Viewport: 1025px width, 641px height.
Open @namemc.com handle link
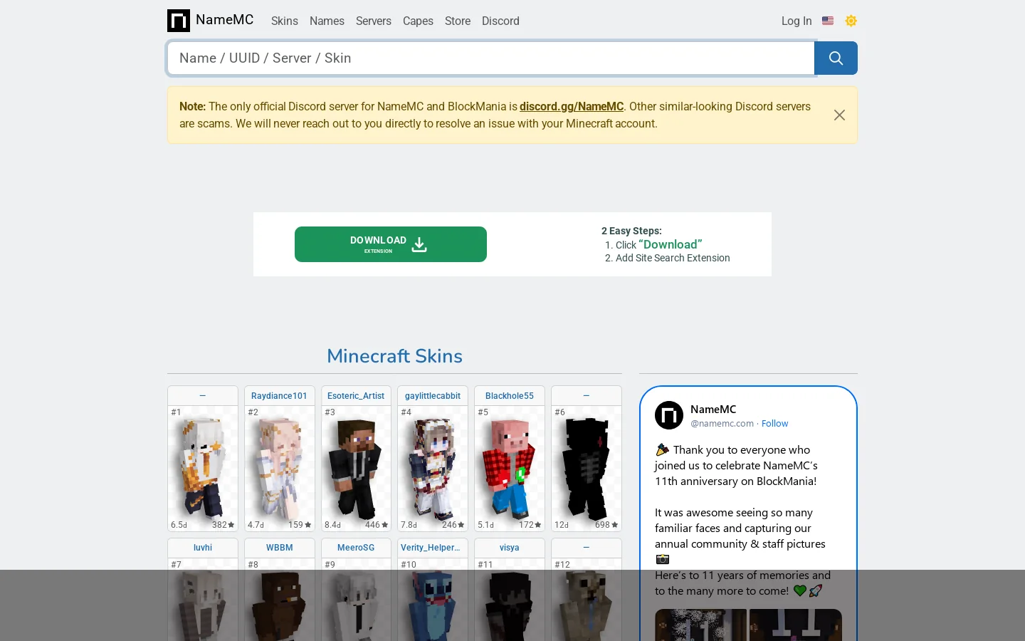click(x=722, y=423)
